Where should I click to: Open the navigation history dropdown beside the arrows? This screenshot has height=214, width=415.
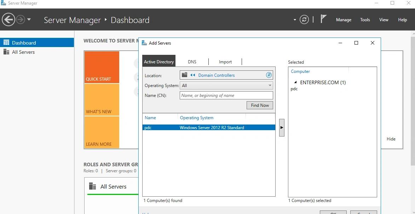[29, 19]
